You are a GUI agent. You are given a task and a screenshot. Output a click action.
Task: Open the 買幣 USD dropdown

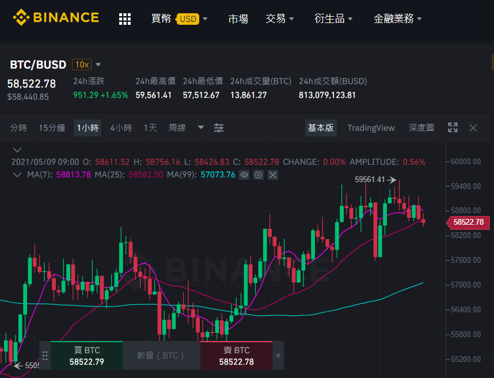pyautogui.click(x=179, y=19)
